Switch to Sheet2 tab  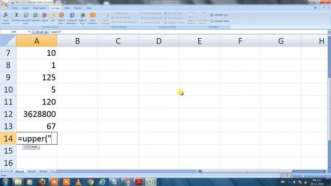[x=32, y=172]
